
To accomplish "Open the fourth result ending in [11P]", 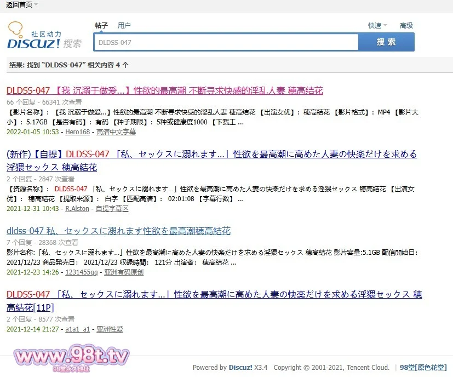I will click(214, 295).
